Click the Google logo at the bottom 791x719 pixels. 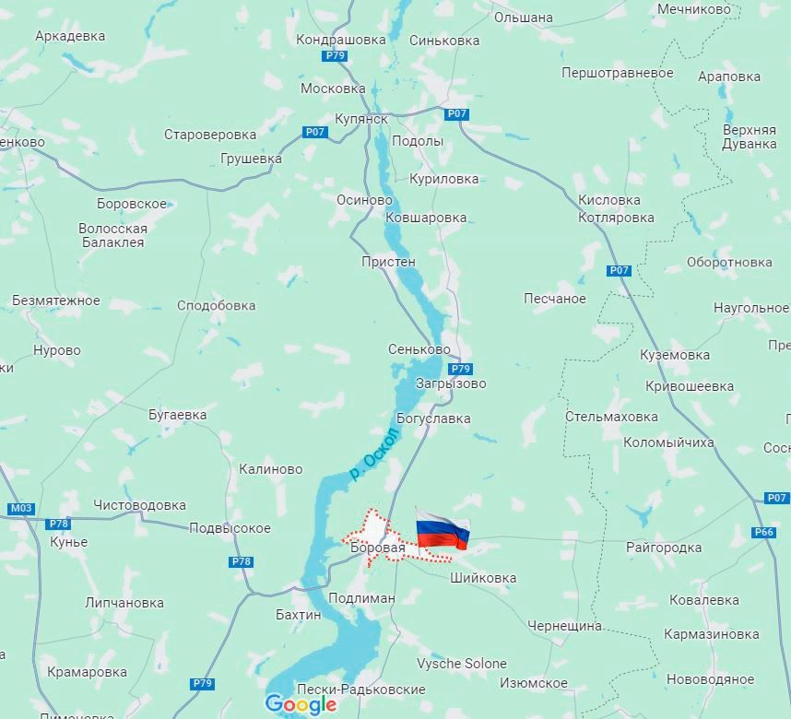[x=301, y=704]
